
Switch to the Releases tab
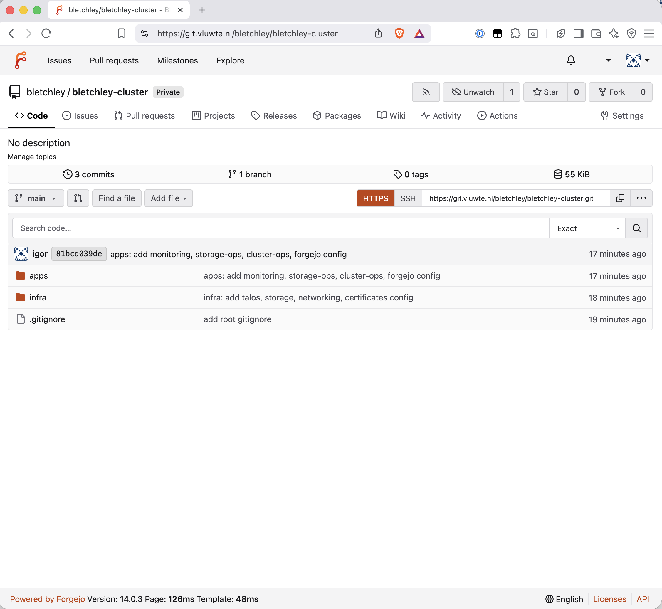[x=274, y=116]
